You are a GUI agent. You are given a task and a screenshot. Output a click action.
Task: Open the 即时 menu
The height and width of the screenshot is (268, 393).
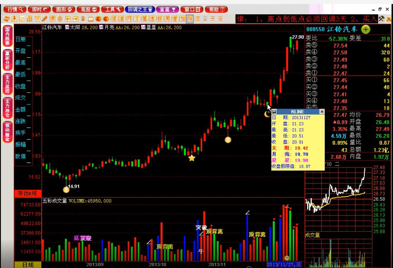pos(39,9)
